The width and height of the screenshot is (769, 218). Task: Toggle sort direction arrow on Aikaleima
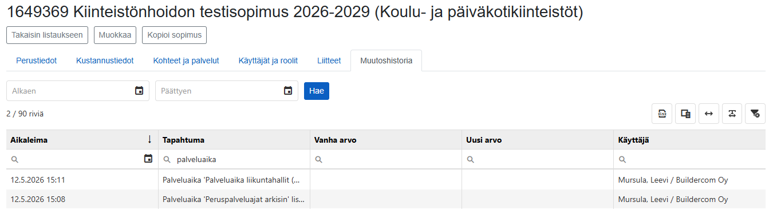pos(149,140)
